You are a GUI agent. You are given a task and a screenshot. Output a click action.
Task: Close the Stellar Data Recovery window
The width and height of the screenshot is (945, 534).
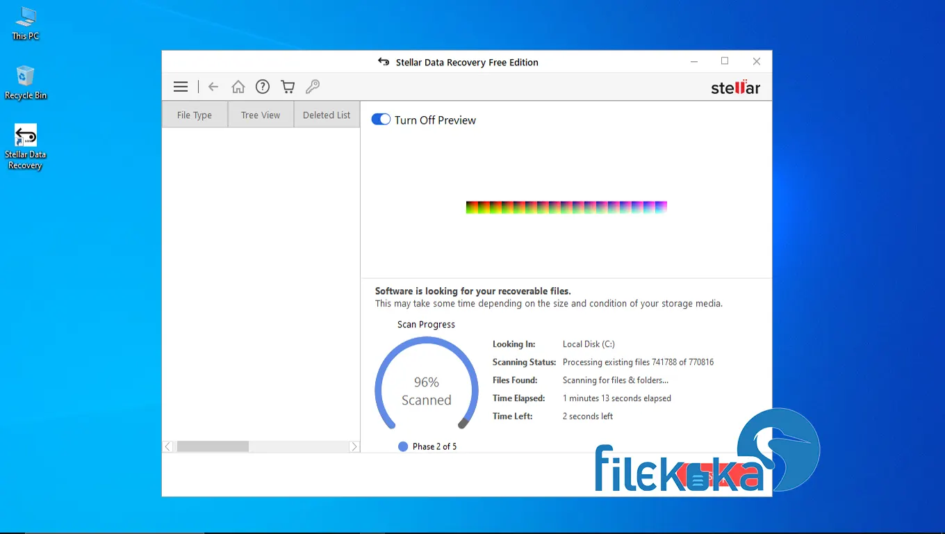pos(757,61)
